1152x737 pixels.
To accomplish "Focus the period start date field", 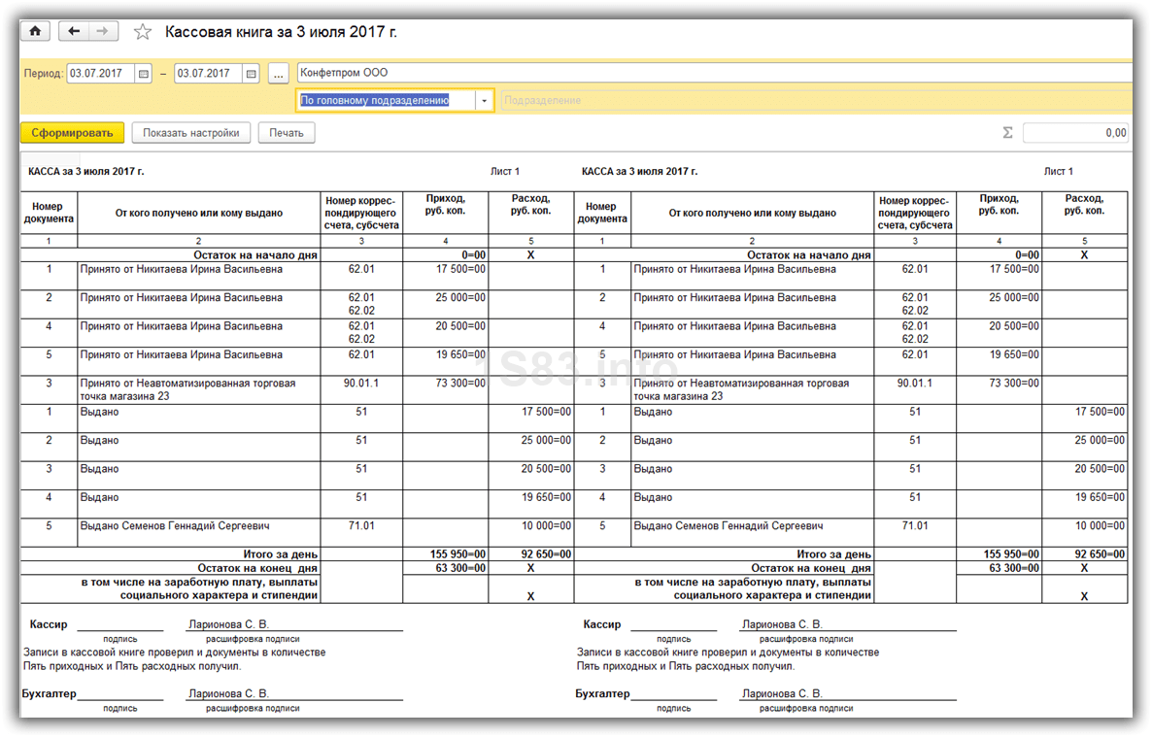I will (100, 74).
